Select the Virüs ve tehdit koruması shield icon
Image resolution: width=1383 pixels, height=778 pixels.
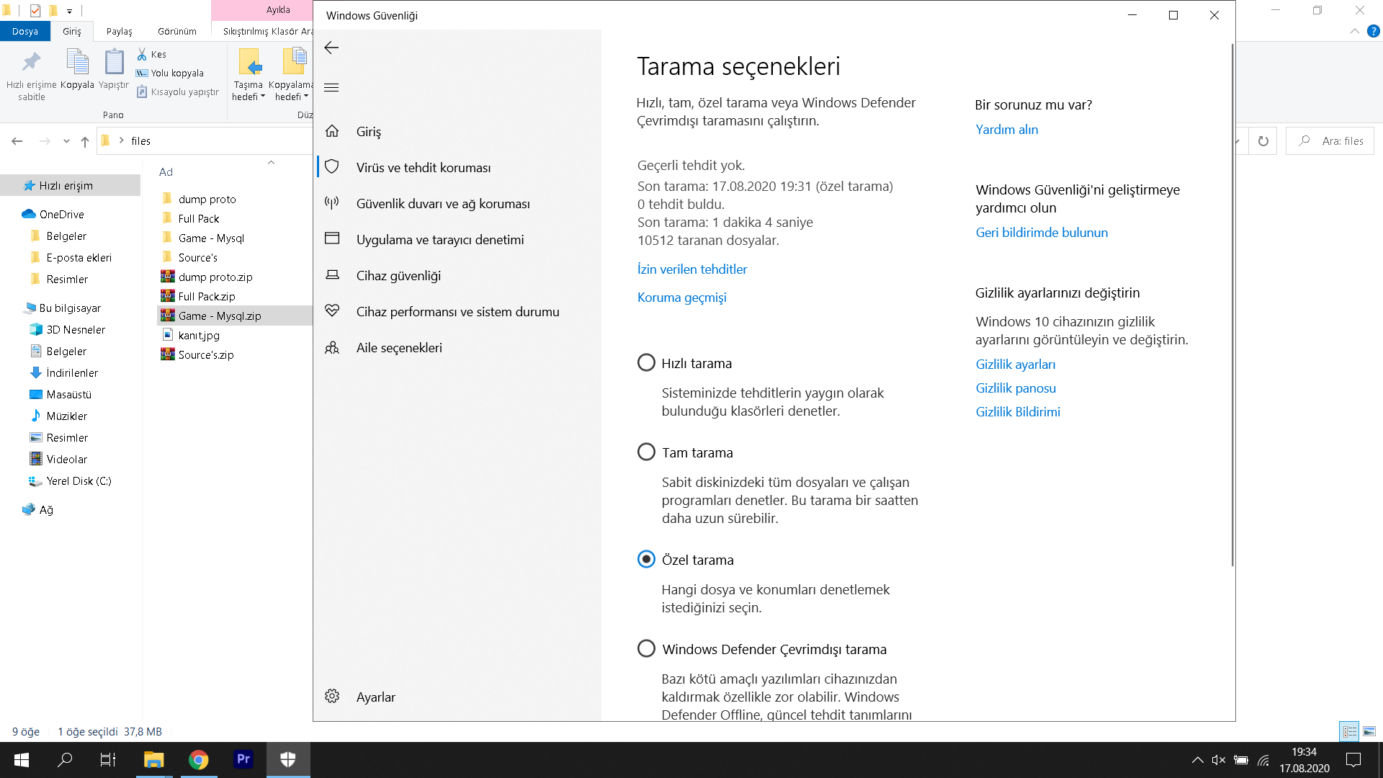coord(332,167)
